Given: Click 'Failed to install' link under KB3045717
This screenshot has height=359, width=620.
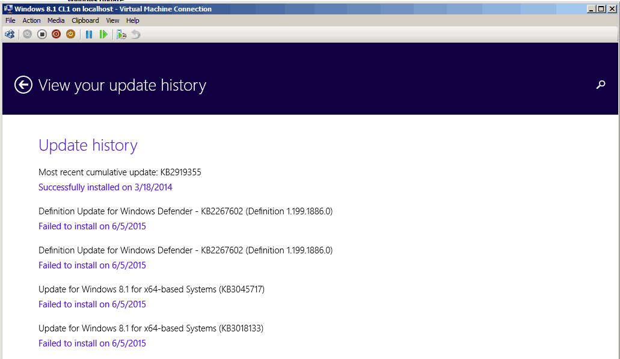Looking at the screenshot, I should [92, 304].
